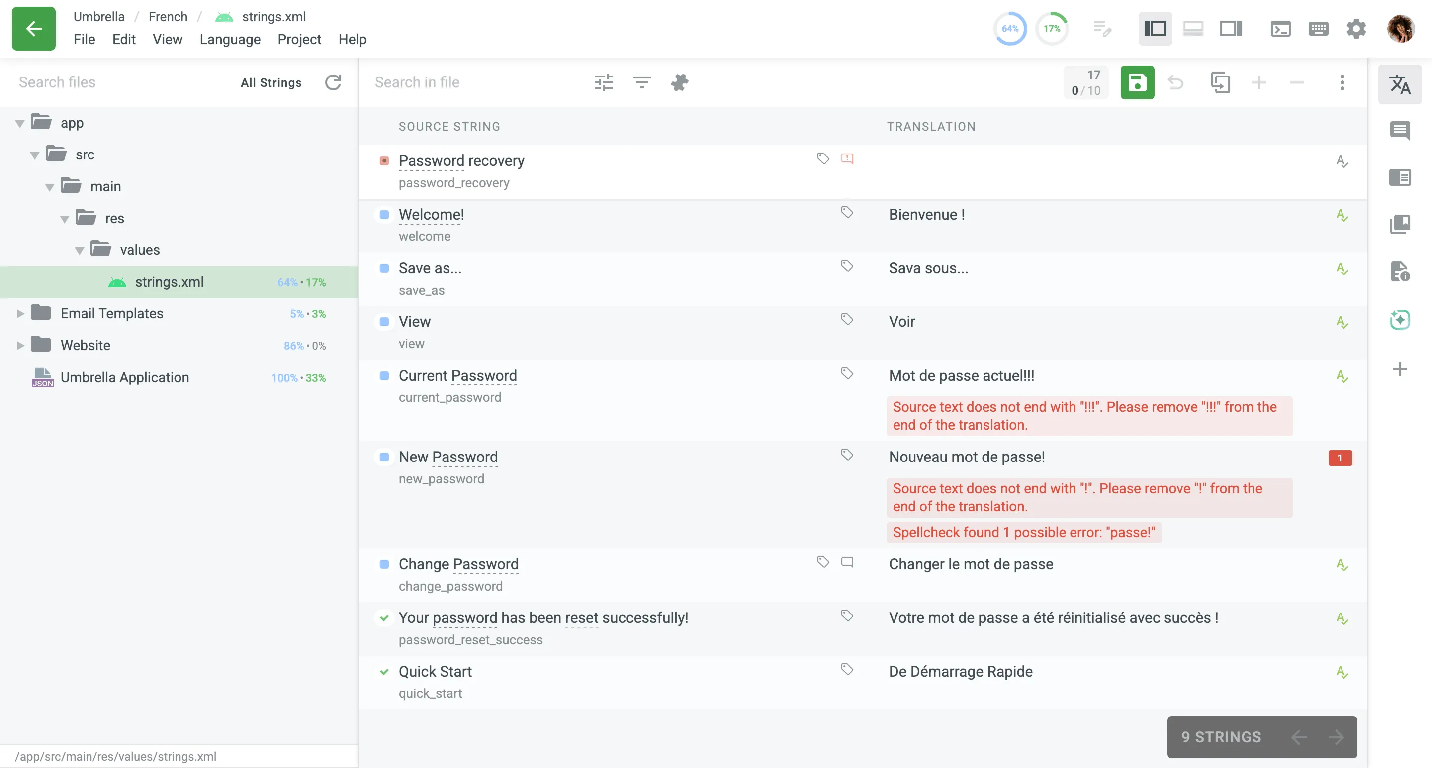The width and height of the screenshot is (1432, 768).
Task: Click the puzzle piece add-ons icon
Action: pos(679,82)
